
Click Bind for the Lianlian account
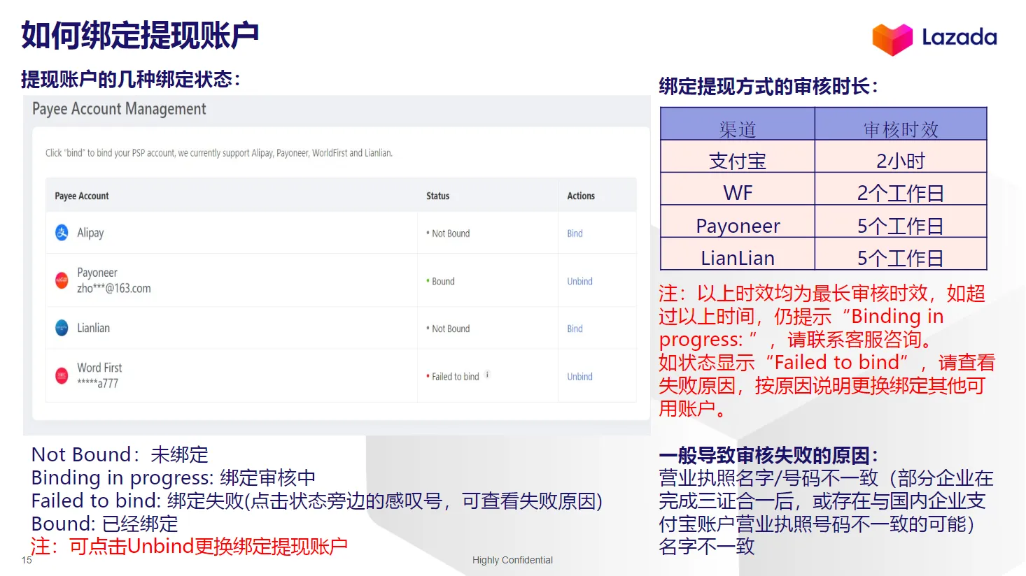click(574, 328)
